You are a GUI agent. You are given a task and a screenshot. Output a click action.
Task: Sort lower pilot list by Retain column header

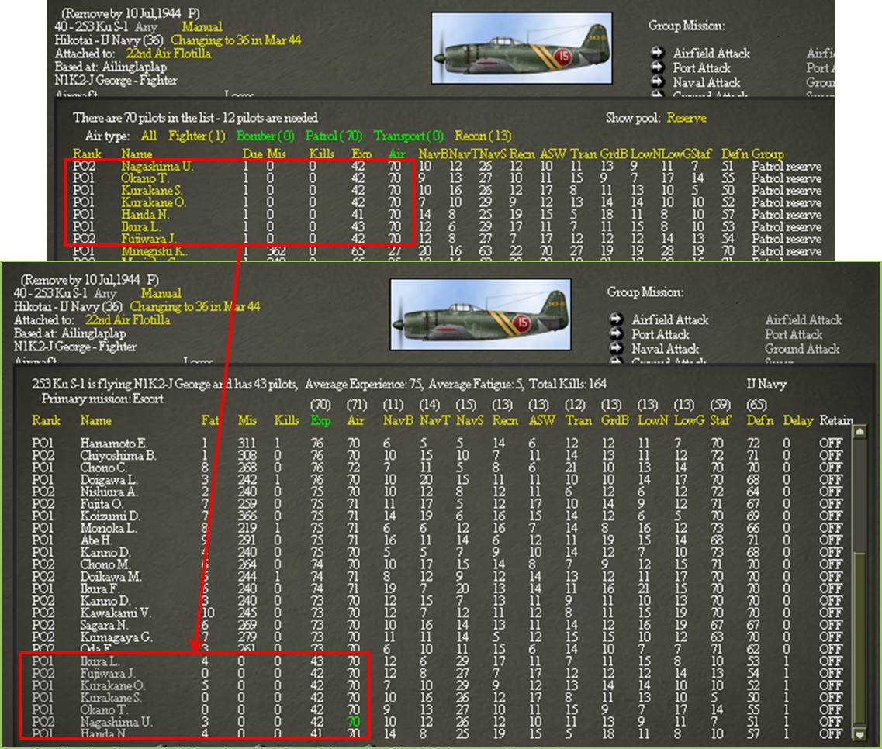point(836,420)
